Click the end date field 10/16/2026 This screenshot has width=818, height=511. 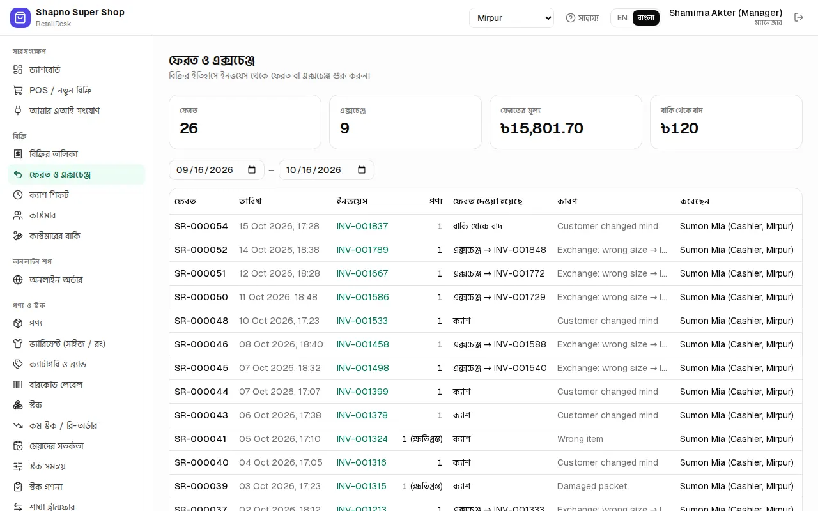click(x=327, y=170)
